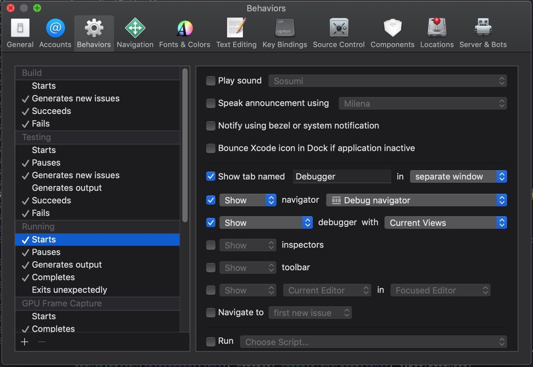
Task: Select Build Generates new issues behavior
Action: [x=97, y=98]
